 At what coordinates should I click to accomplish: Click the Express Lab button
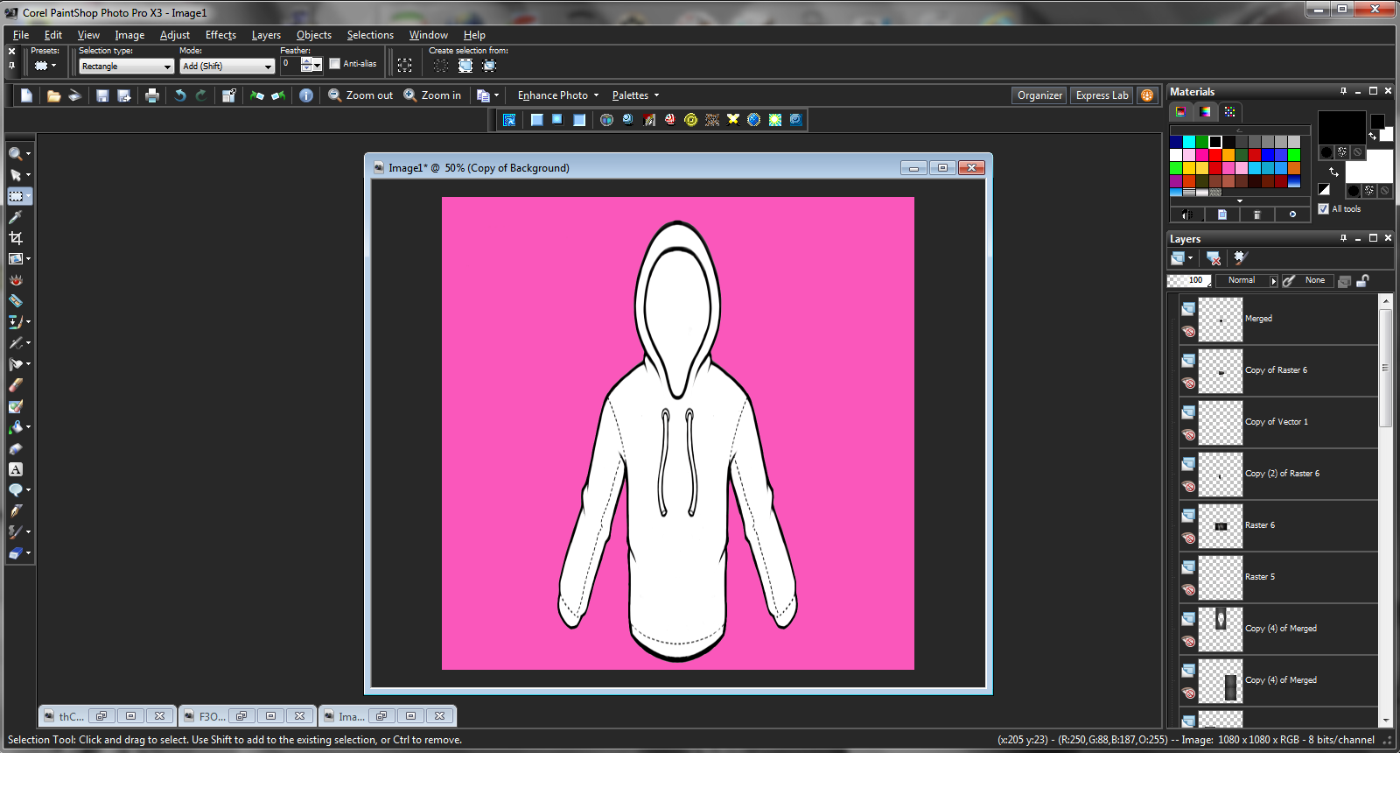(1102, 95)
